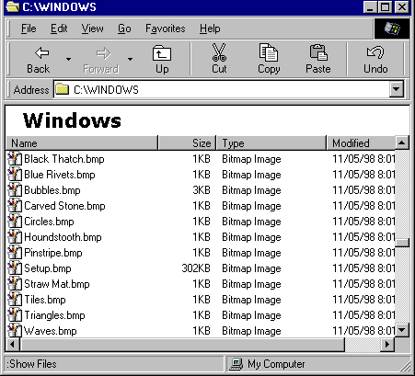Click the Up folder toolbar icon
This screenshot has width=415, height=376.
coord(162,53)
